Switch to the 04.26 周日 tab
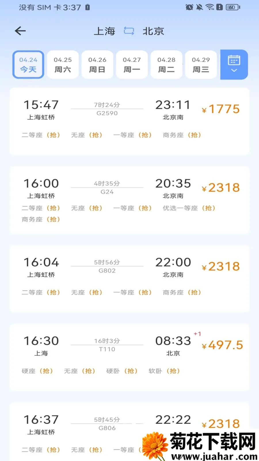Image resolution: width=259 pixels, height=461 pixels. [97, 65]
